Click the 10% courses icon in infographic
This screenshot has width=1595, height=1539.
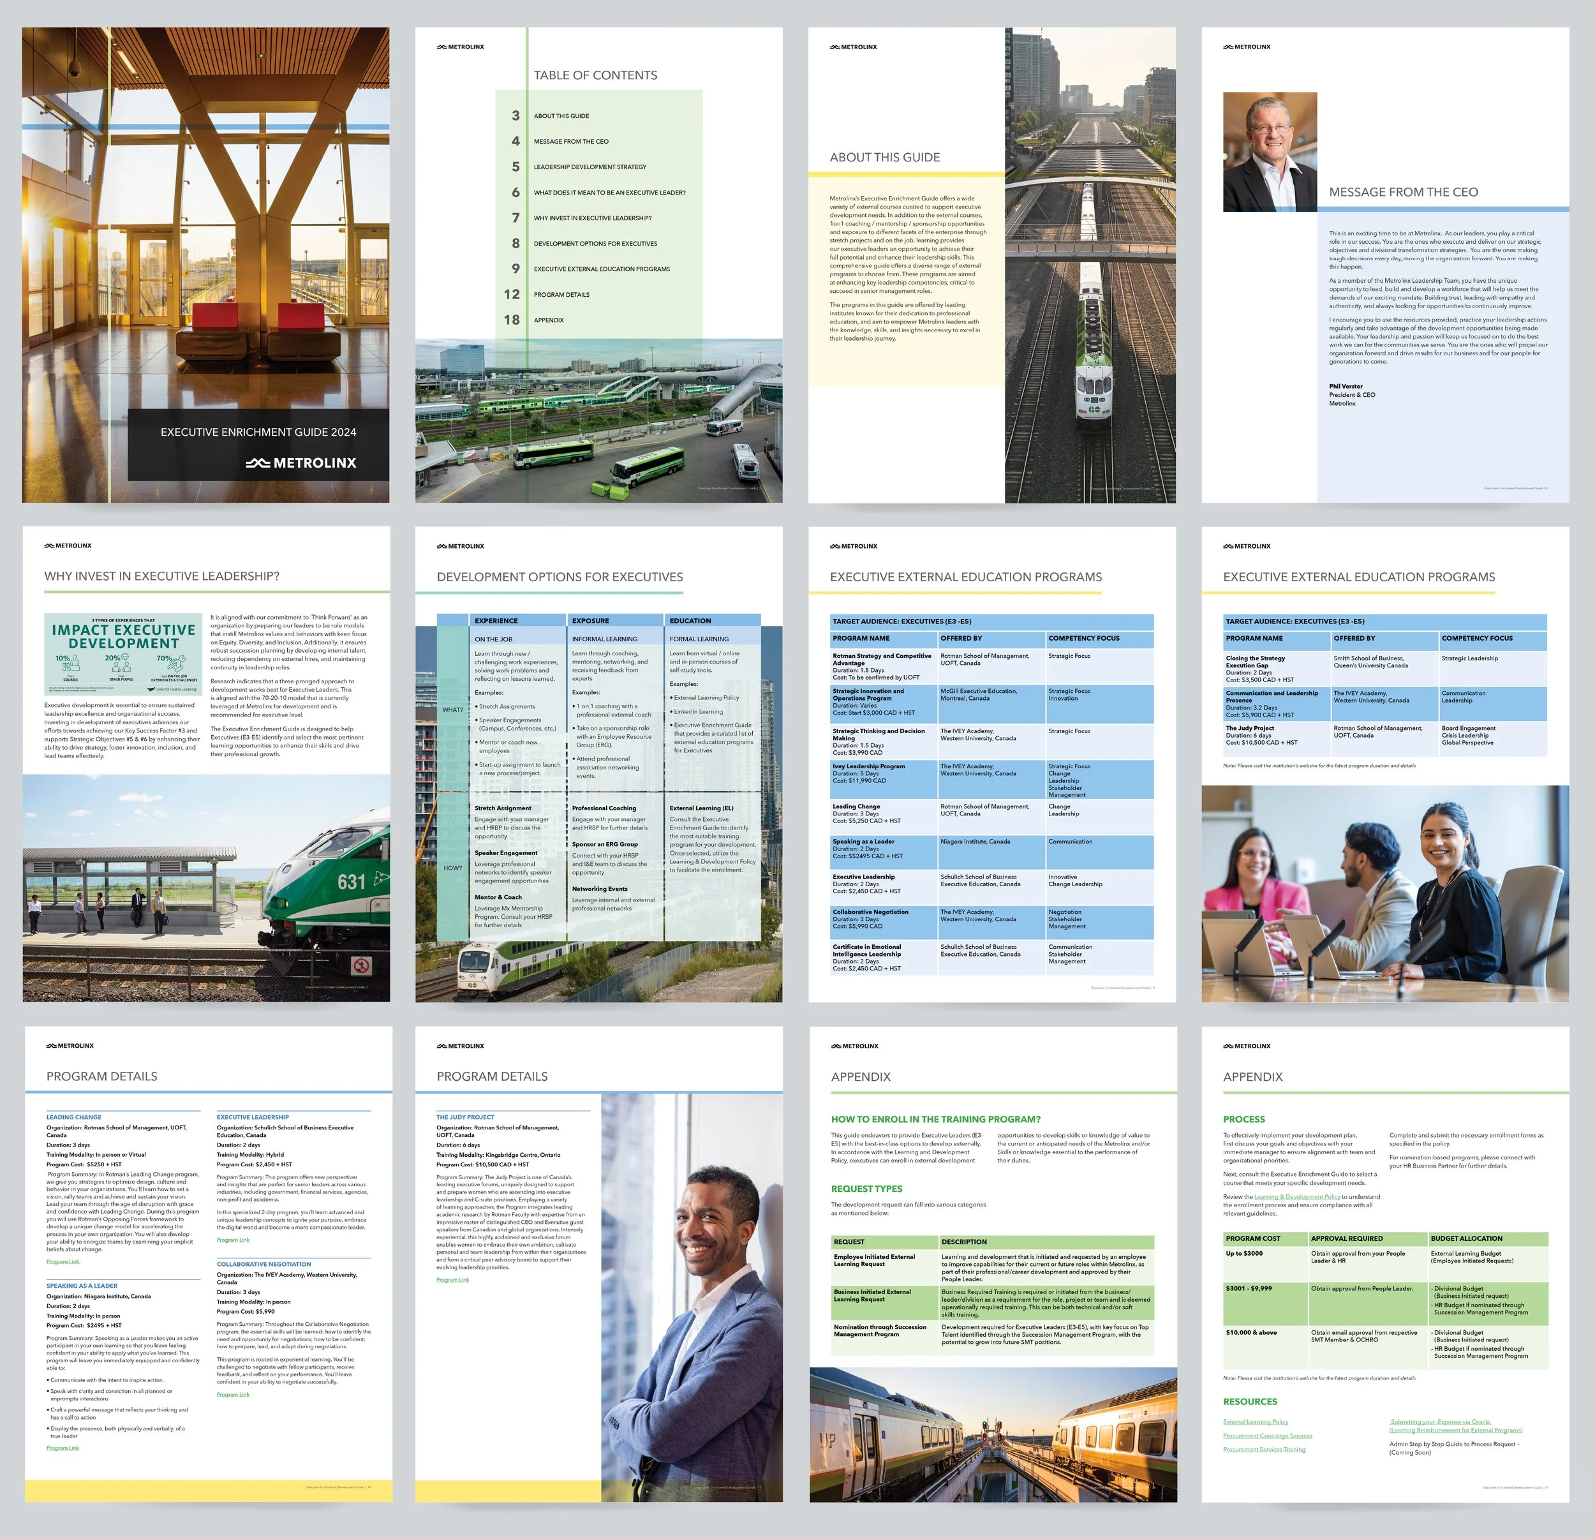click(70, 664)
